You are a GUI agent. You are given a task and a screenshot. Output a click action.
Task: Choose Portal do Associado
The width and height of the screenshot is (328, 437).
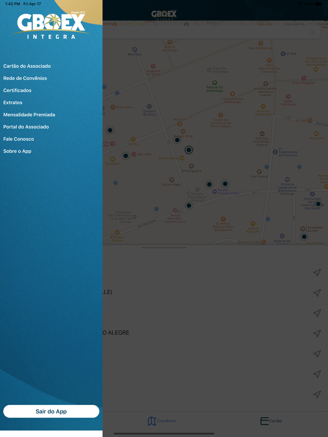(x=26, y=127)
